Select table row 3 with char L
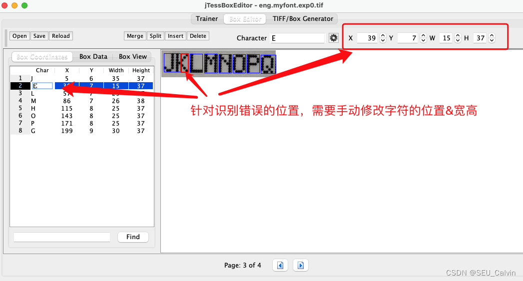 coord(82,94)
